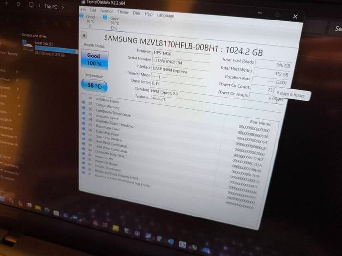Image resolution: width=342 pixels, height=256 pixels.
Task: Click the previous disk arrow button
Action: pyautogui.click(x=84, y=35)
